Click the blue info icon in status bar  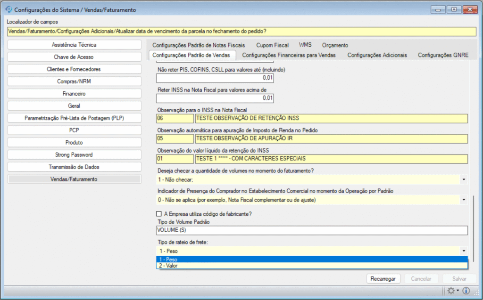point(466,291)
